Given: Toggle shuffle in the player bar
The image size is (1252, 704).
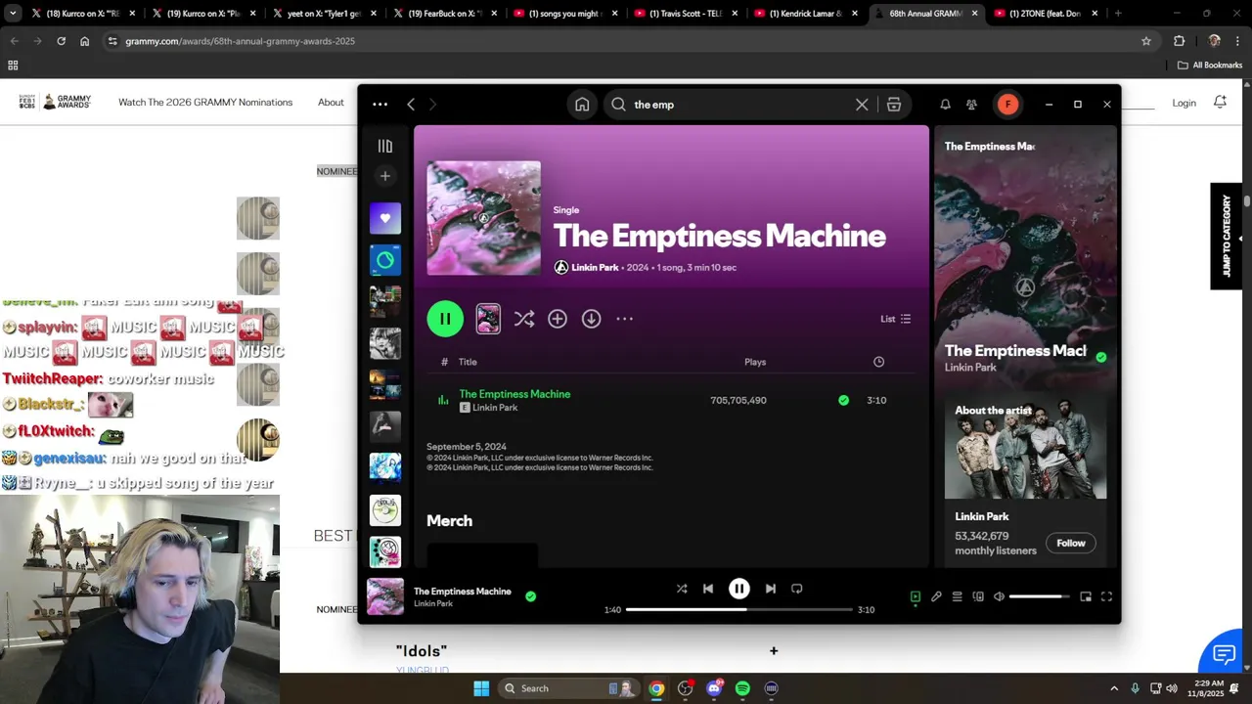Looking at the screenshot, I should pyautogui.click(x=682, y=589).
